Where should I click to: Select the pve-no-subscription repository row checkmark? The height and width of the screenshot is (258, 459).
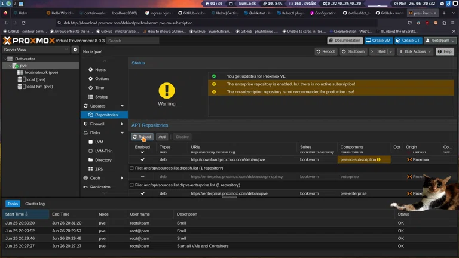[x=143, y=159]
